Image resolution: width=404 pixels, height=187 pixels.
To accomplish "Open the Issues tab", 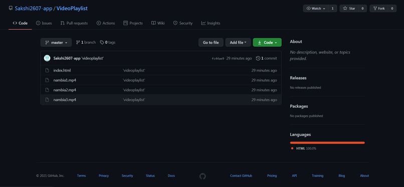I will click(44, 23).
